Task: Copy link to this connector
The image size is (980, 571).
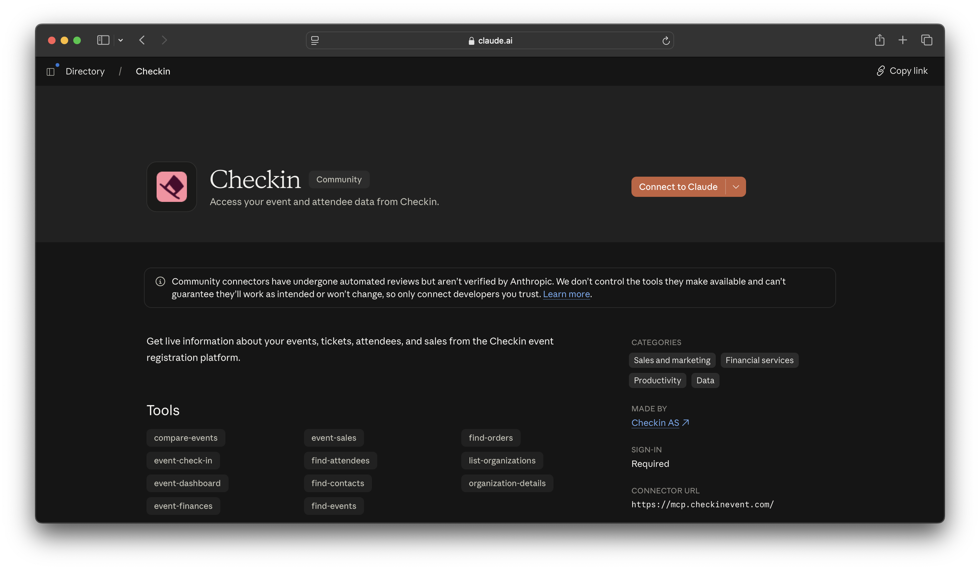Action: pyautogui.click(x=902, y=71)
